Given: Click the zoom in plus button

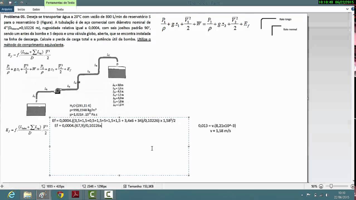Looking at the screenshot, I should [x=352, y=186].
